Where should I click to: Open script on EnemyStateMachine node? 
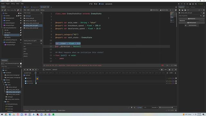point(21,28)
